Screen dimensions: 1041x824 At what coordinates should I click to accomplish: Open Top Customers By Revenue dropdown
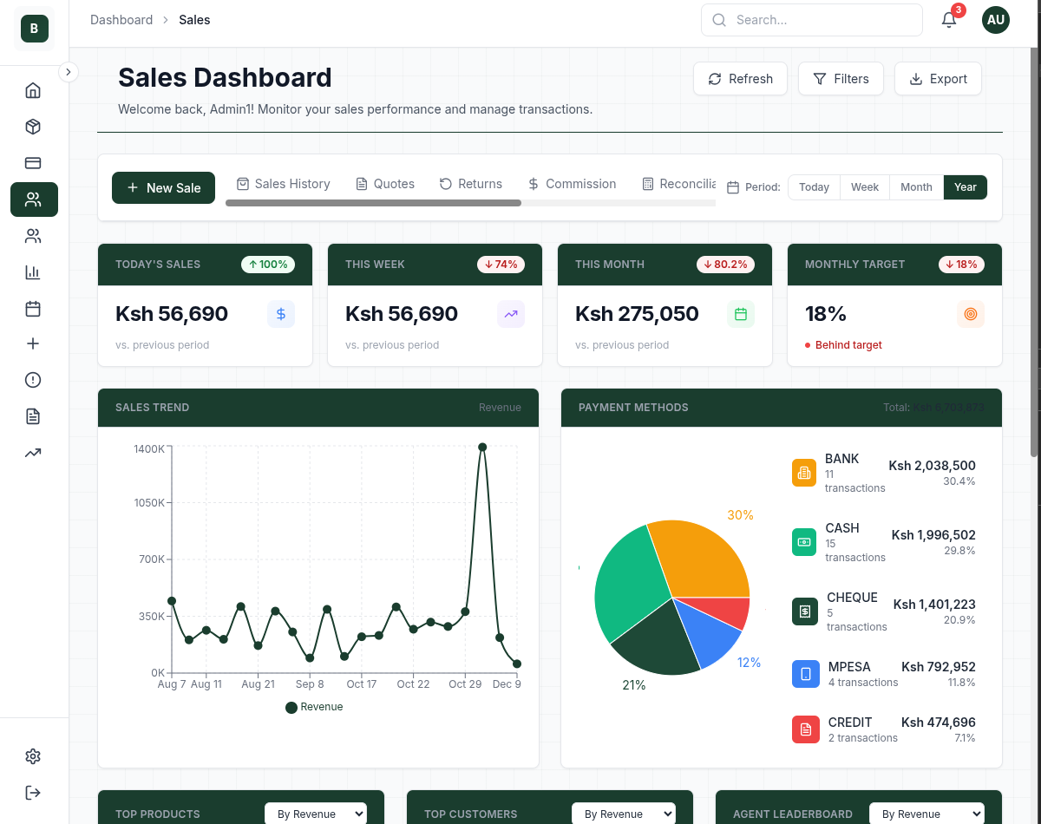point(623,814)
